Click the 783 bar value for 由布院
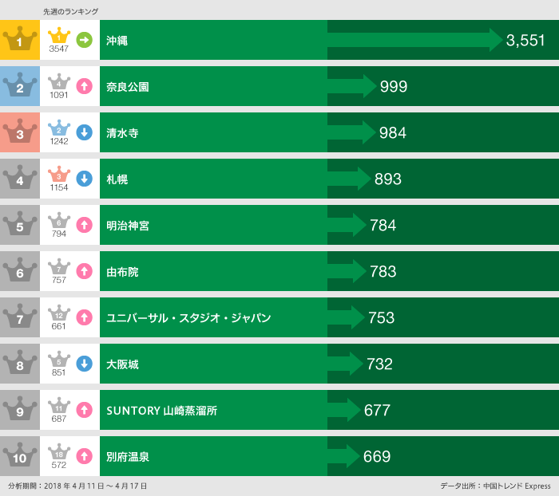 [x=383, y=272]
